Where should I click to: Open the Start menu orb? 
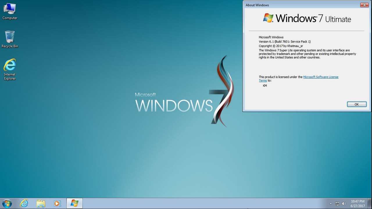tap(6, 203)
